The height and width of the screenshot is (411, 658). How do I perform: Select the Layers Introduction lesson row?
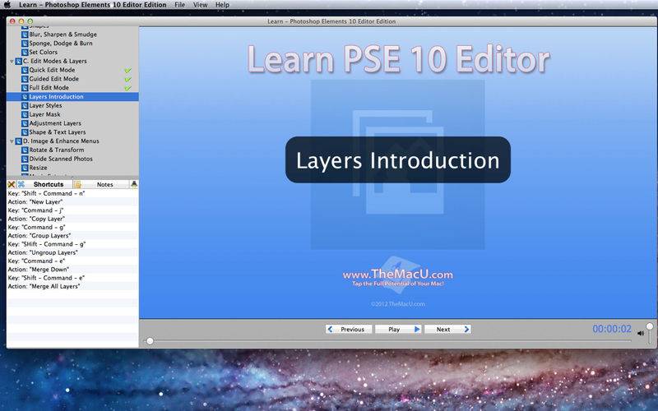pos(72,96)
